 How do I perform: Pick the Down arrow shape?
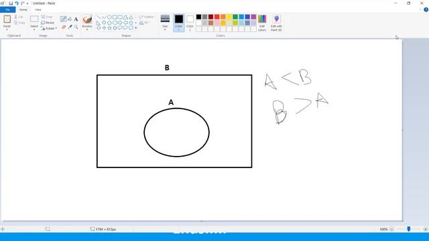(x=99, y=27)
